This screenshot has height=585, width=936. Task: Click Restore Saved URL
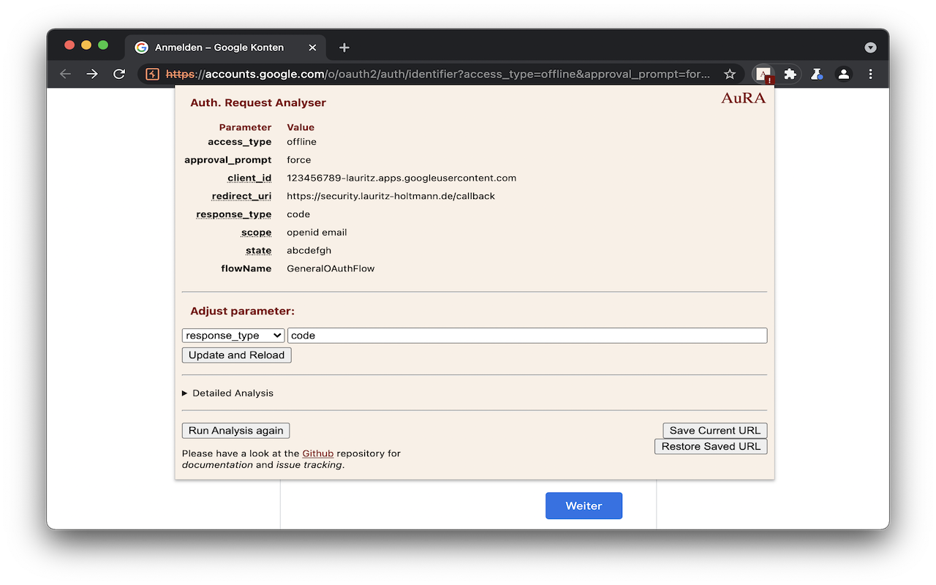(x=711, y=446)
